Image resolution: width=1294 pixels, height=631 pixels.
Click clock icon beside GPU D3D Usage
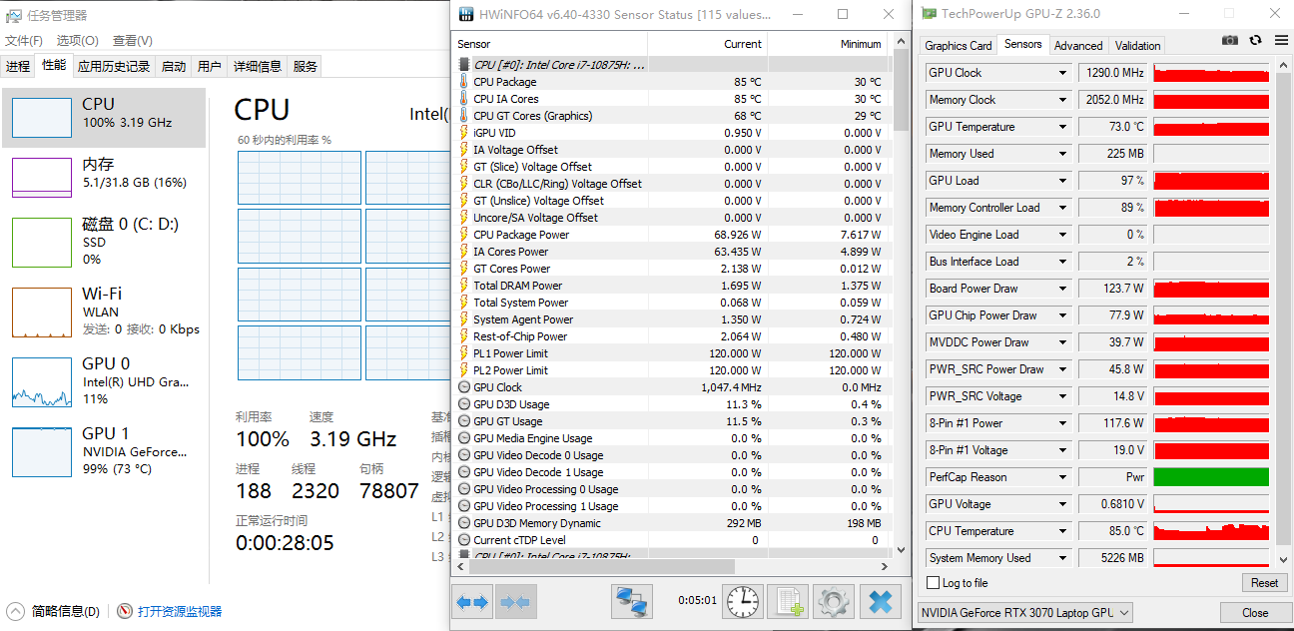coord(463,404)
